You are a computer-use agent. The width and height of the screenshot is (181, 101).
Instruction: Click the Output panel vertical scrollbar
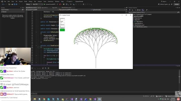(179, 77)
